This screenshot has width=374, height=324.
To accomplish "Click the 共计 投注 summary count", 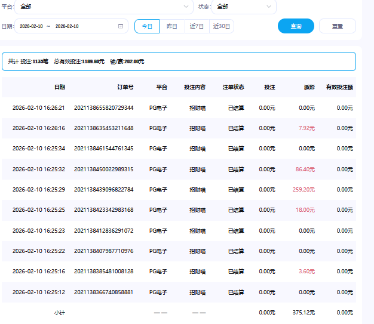I will click(x=28, y=61).
